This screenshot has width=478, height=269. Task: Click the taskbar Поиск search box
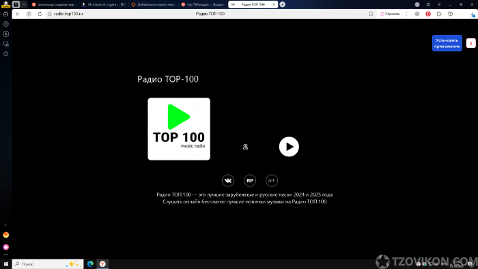click(x=48, y=264)
